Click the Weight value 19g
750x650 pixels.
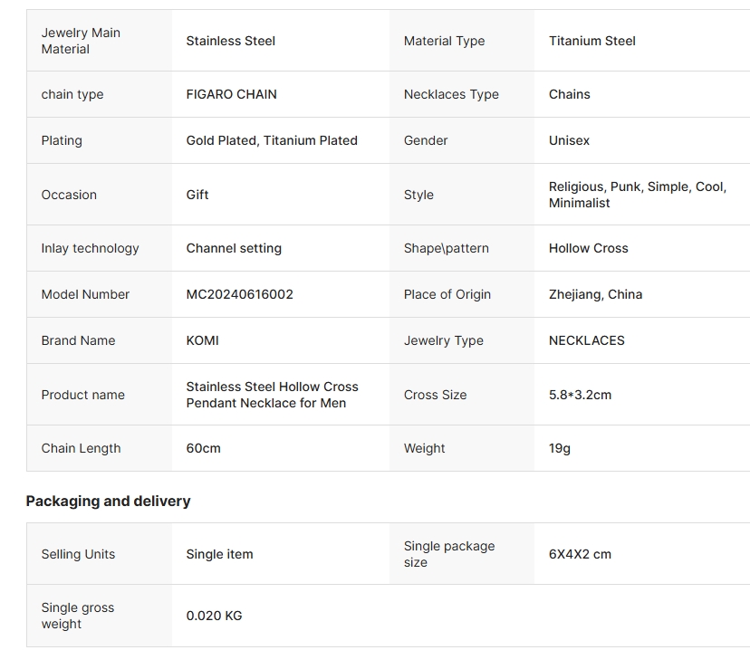560,448
